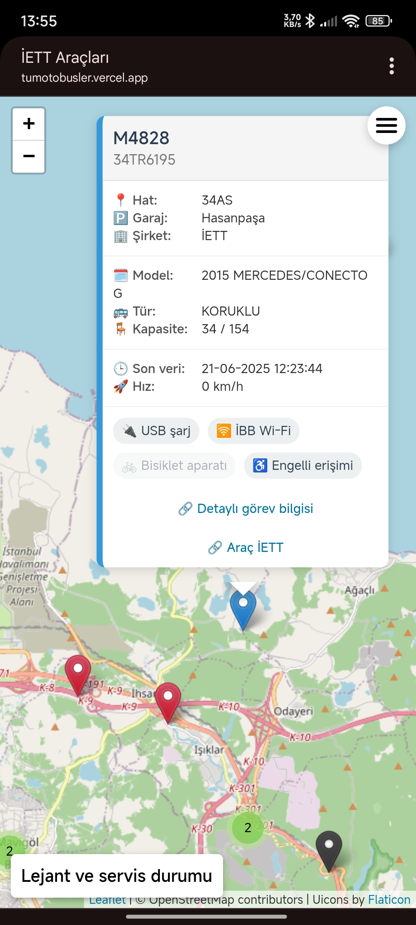This screenshot has height=925, width=416.
Task: Click the chair icon beside Kapasite
Action: point(121,329)
